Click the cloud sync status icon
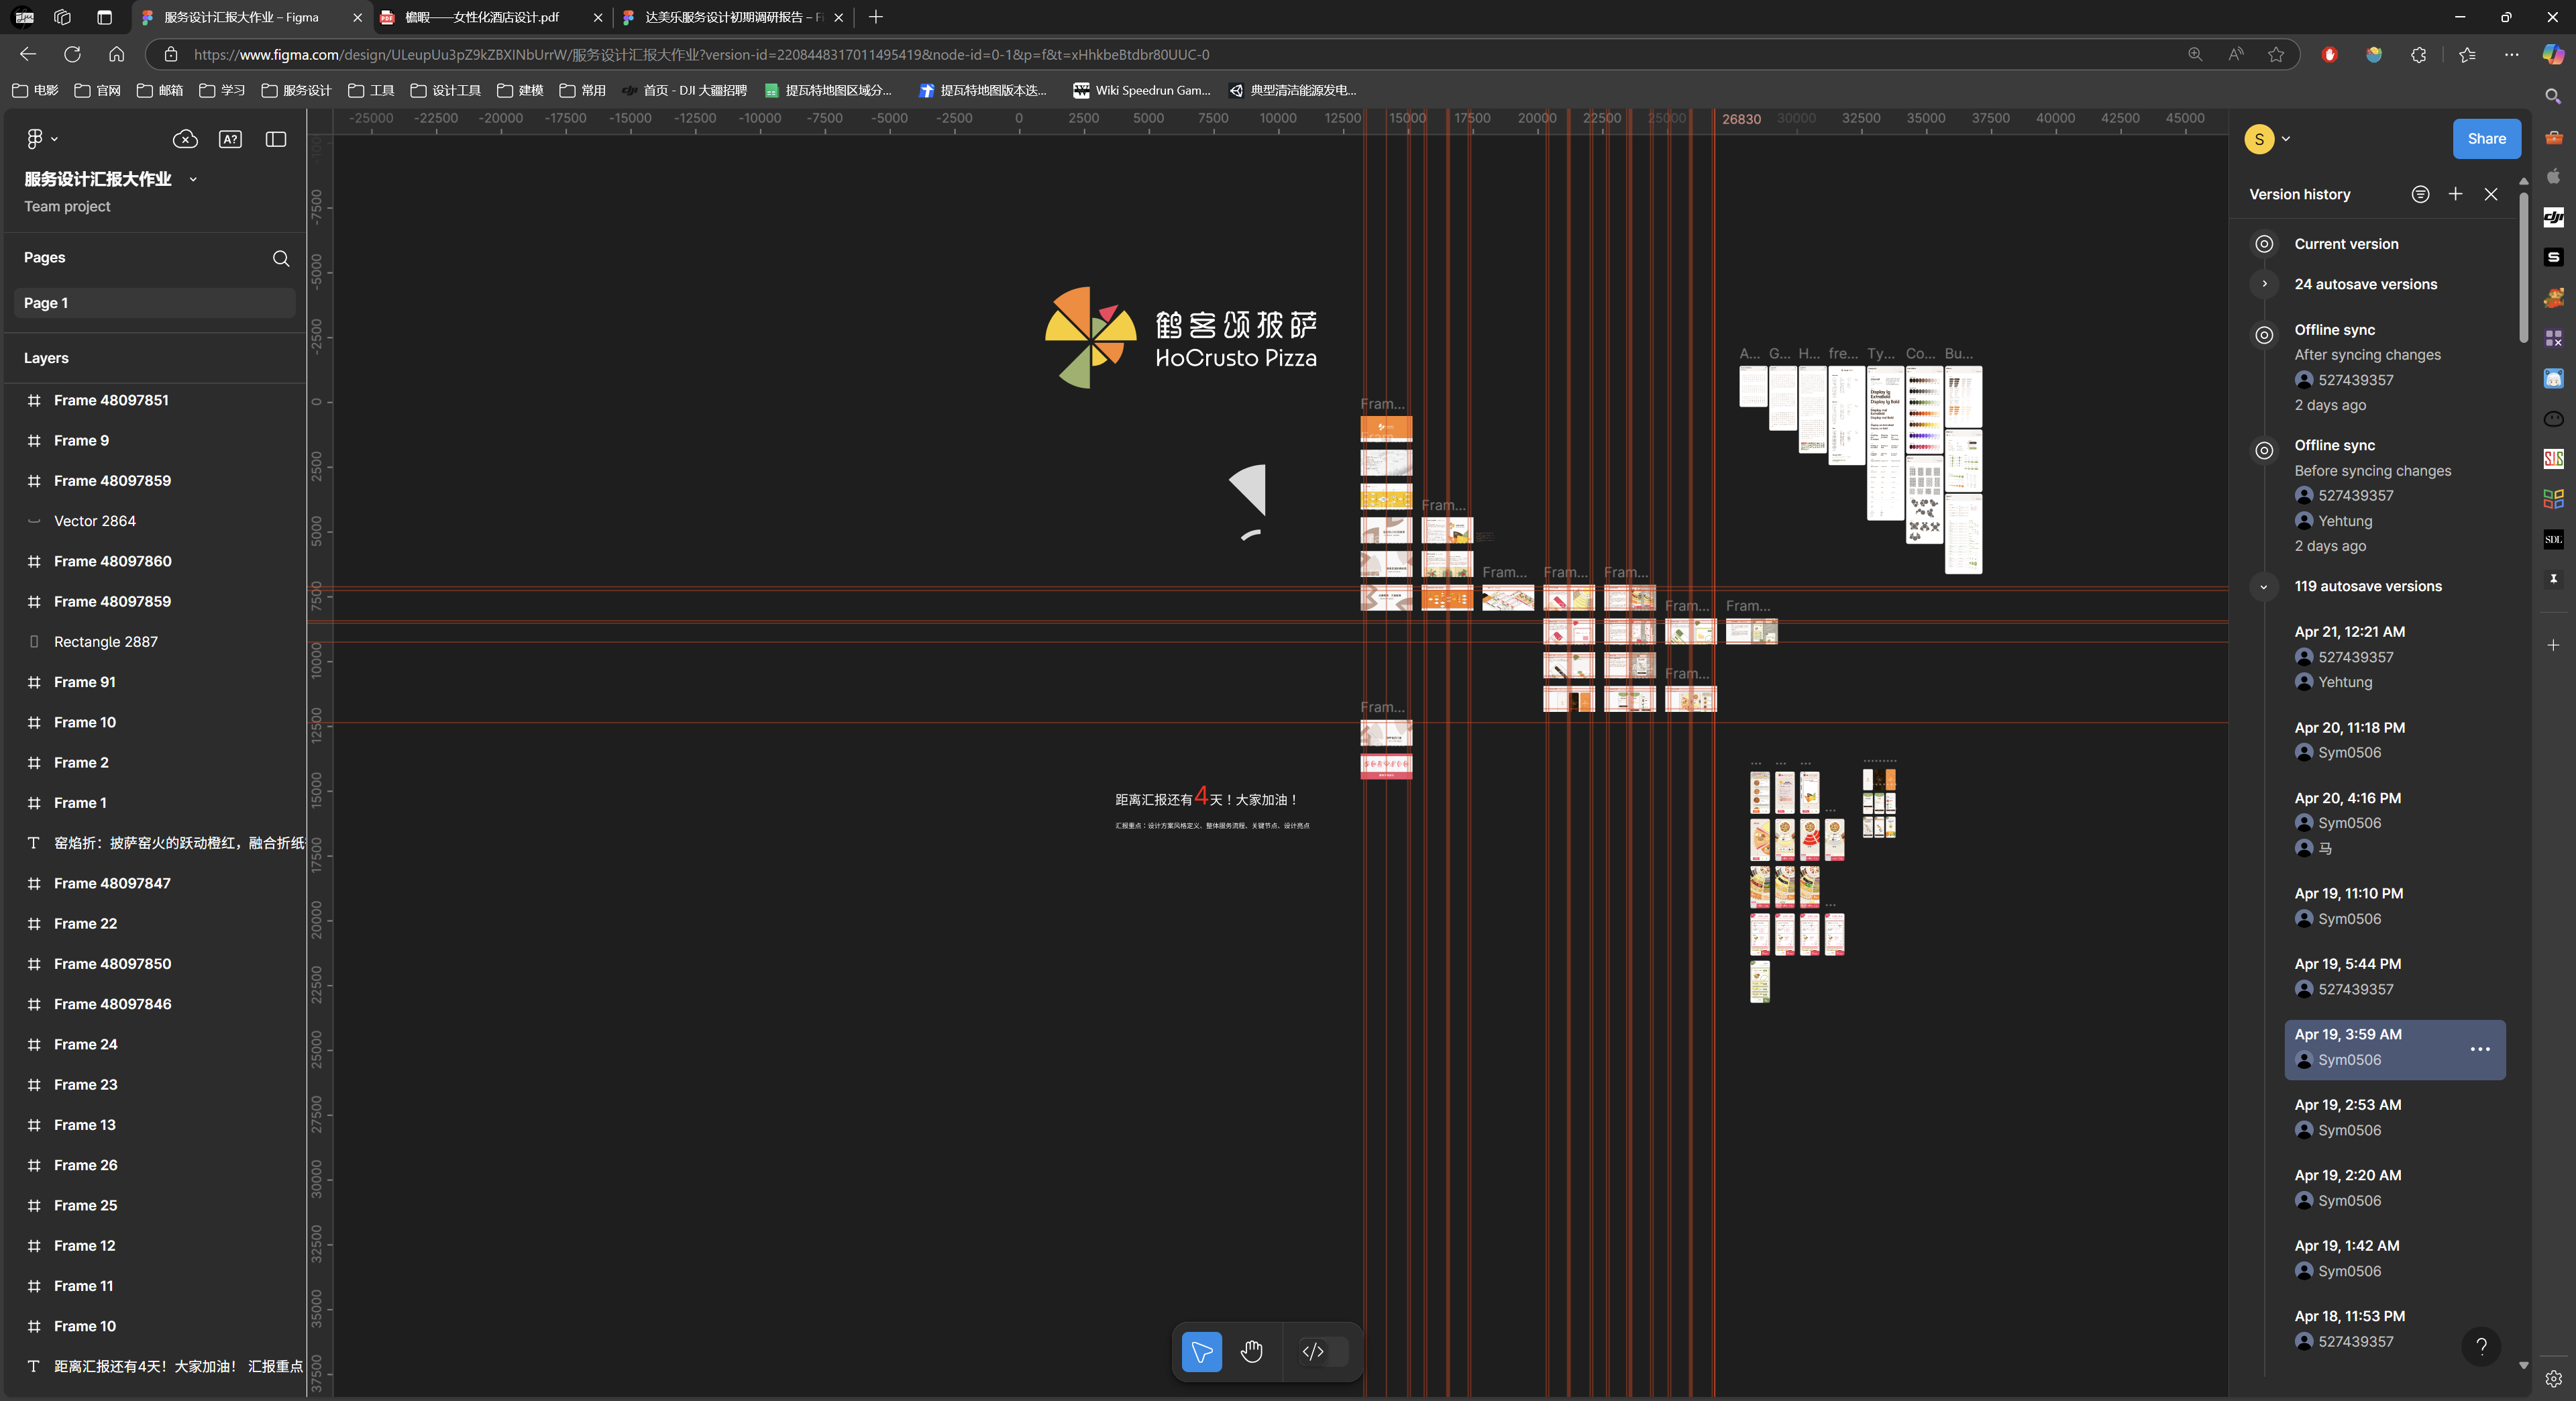The image size is (2576, 1401). pos(185,139)
